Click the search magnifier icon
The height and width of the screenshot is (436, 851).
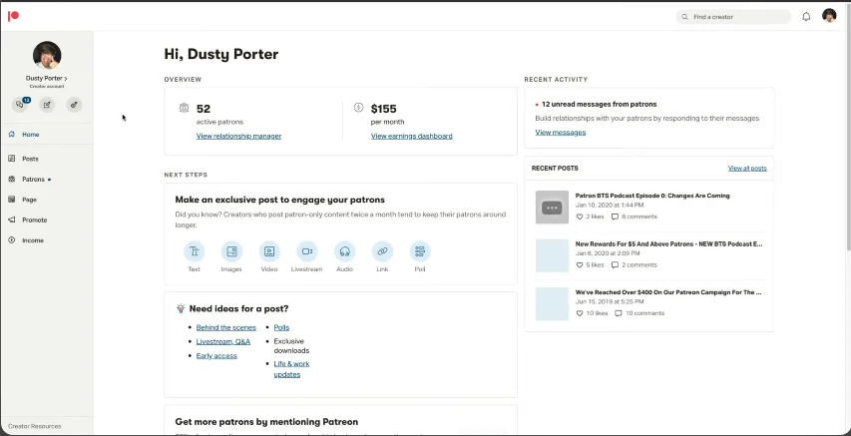point(685,17)
